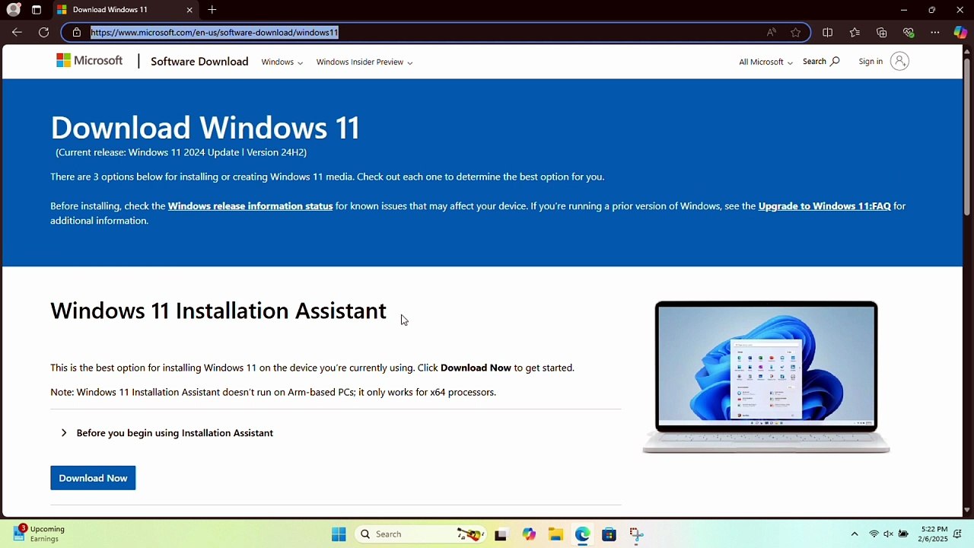
Task: Open the tab actions menu icon
Action: click(37, 10)
